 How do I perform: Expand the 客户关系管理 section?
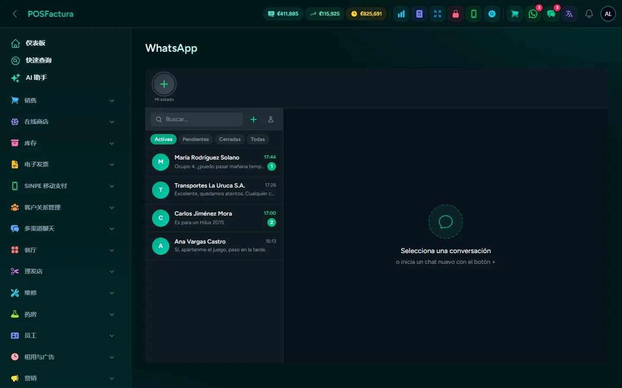click(63, 207)
